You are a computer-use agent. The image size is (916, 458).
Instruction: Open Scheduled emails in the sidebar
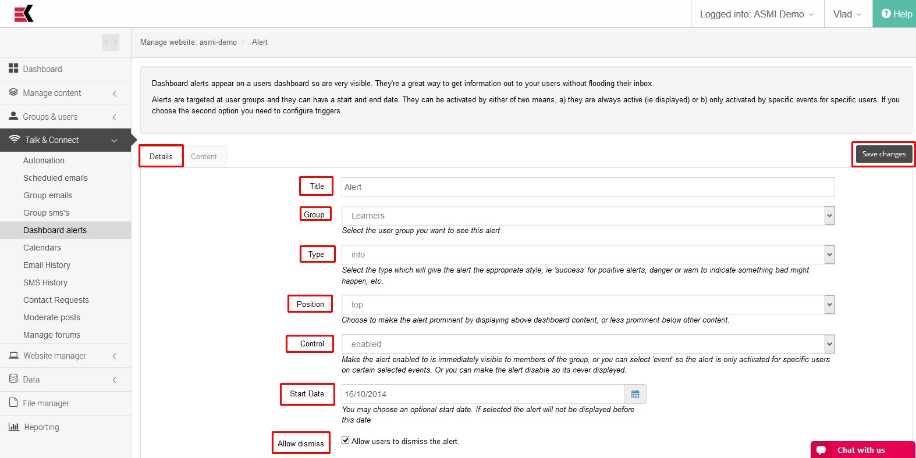(x=55, y=178)
